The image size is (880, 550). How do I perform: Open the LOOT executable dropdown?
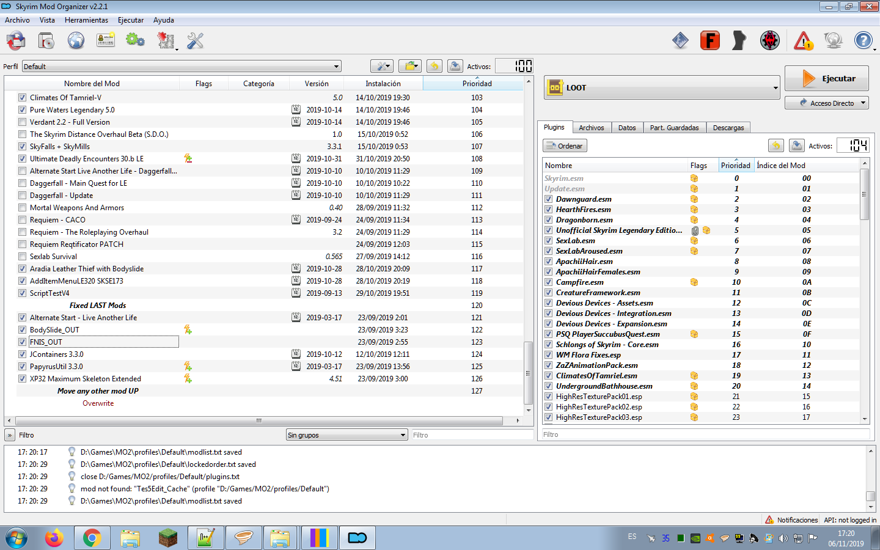[x=662, y=87]
